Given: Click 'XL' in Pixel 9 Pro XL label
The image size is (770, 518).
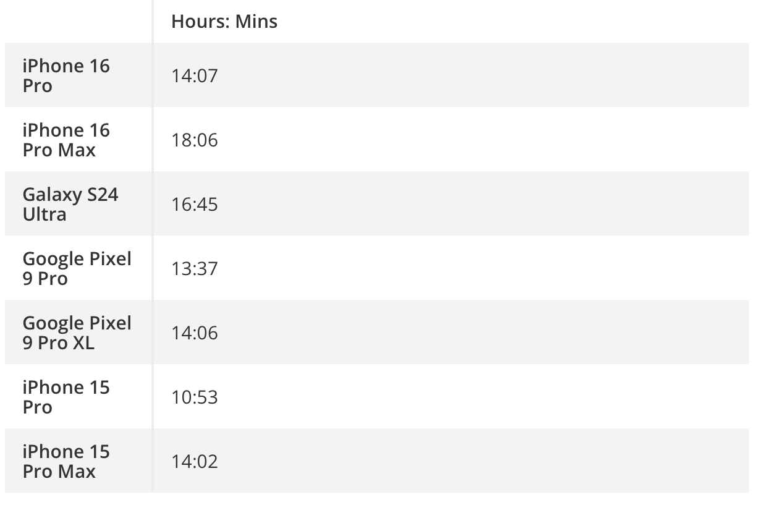Looking at the screenshot, I should 83,343.
